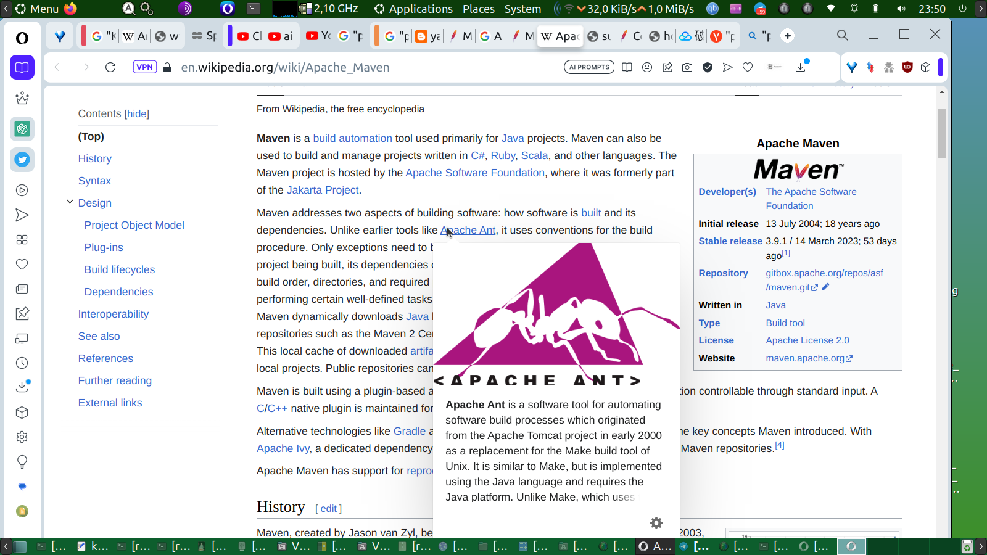Open the lightbulb tips icon in sidebar
This screenshot has width=987, height=555.
[22, 462]
